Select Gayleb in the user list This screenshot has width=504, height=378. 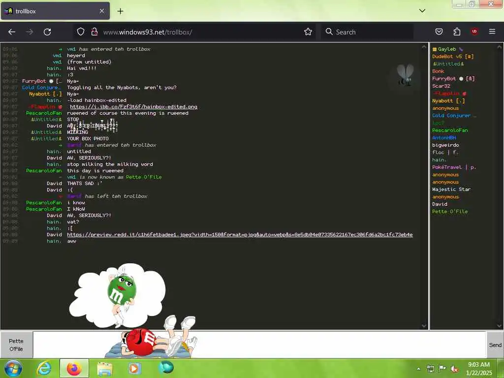point(447,49)
